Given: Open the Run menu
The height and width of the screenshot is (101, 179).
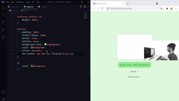Looking at the screenshot, I should click(x=38, y=2).
